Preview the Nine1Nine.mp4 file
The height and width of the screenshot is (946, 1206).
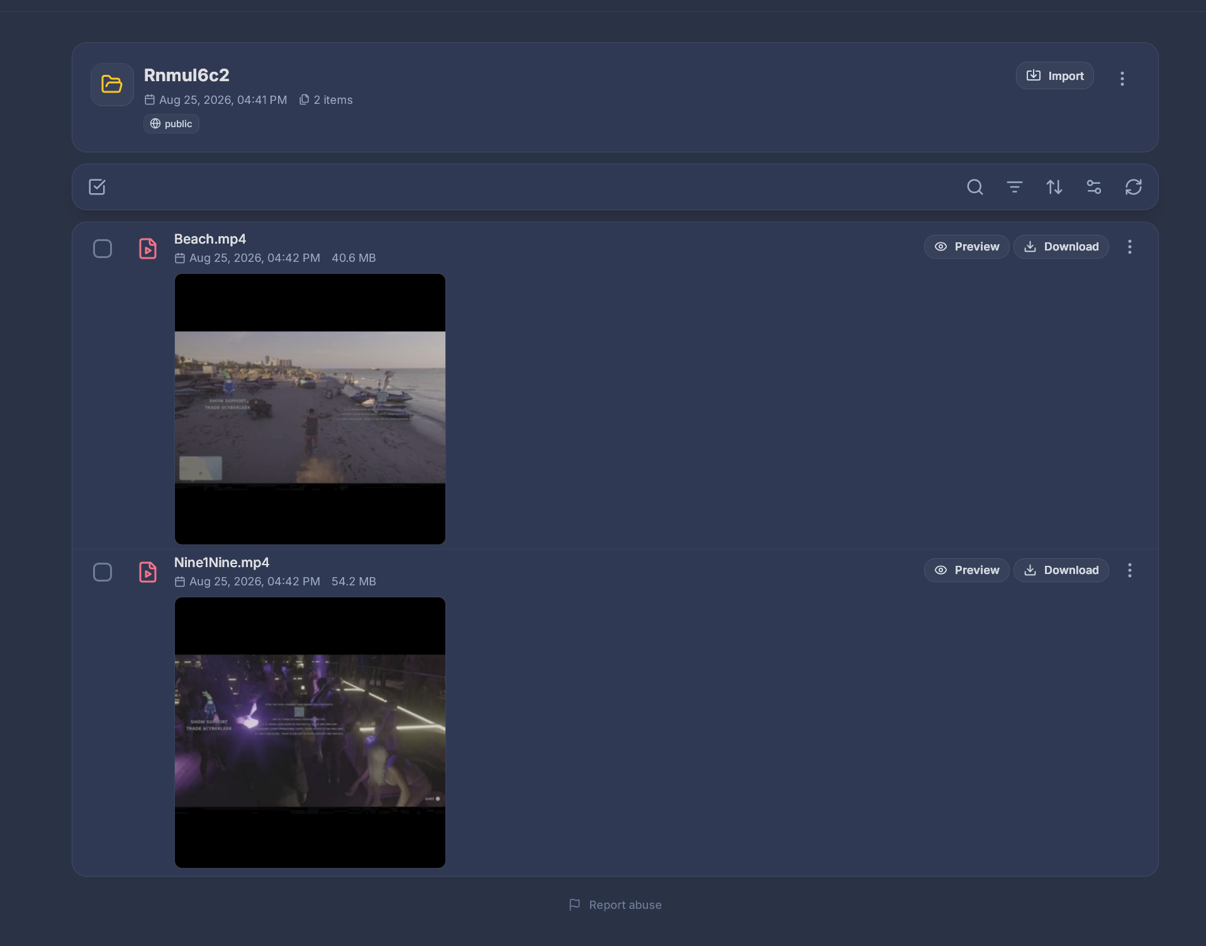coord(966,570)
